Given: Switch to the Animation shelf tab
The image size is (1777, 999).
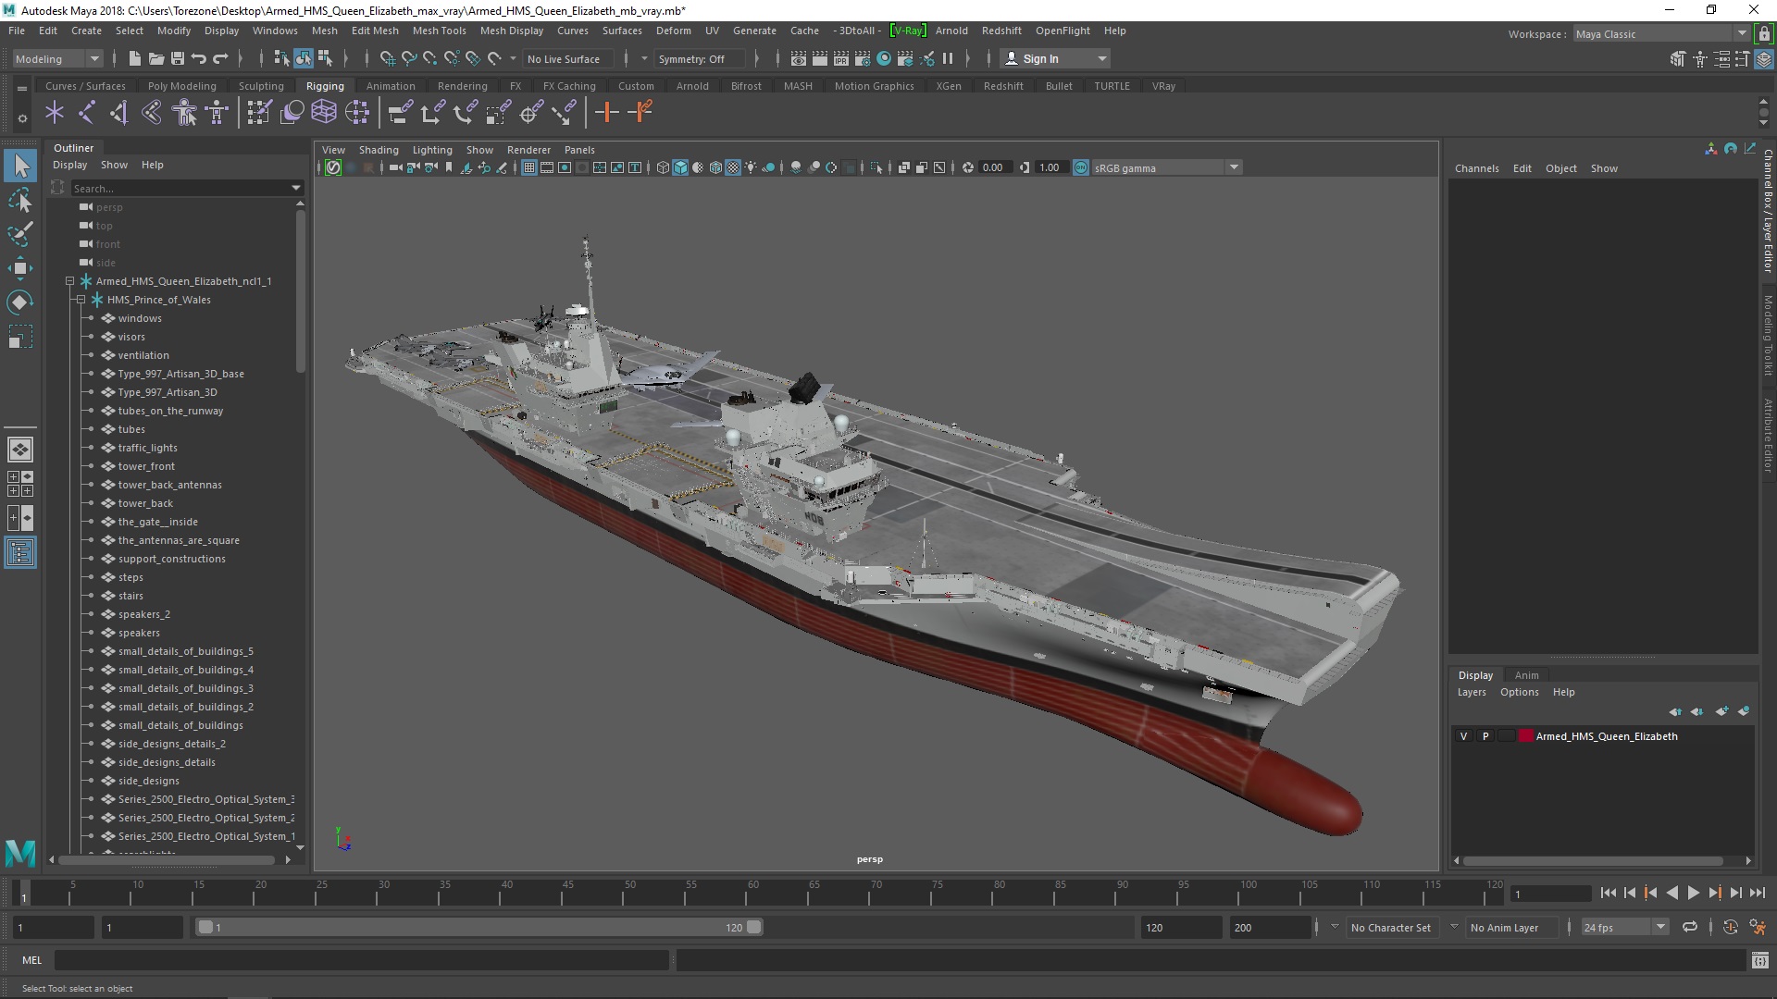Looking at the screenshot, I should [x=391, y=86].
